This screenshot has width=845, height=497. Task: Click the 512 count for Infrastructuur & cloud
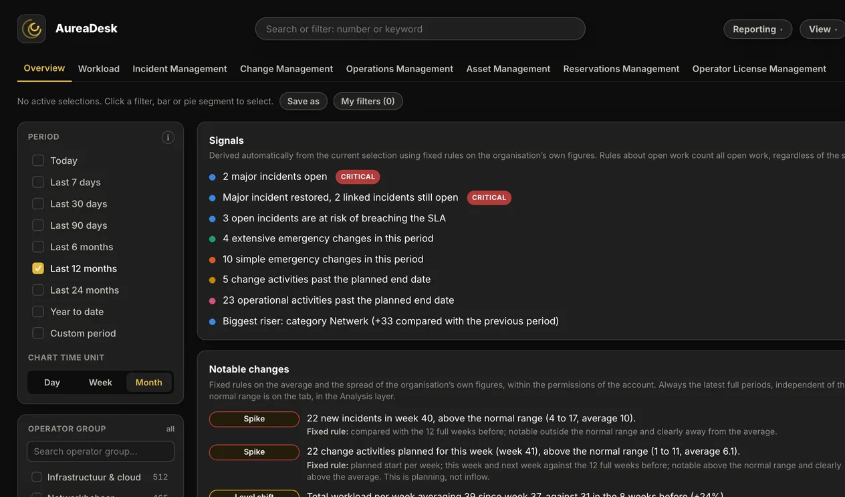pos(160,477)
